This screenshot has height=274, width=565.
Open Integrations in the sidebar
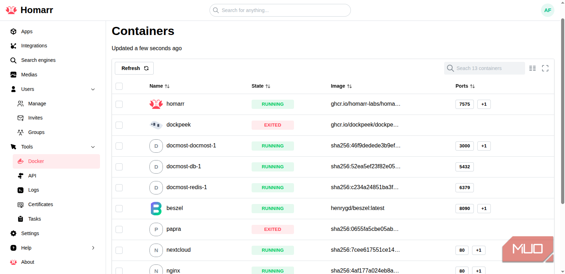pyautogui.click(x=34, y=46)
